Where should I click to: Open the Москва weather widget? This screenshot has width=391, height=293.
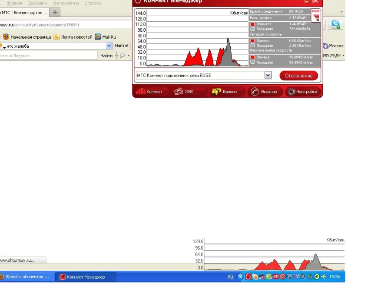click(333, 46)
